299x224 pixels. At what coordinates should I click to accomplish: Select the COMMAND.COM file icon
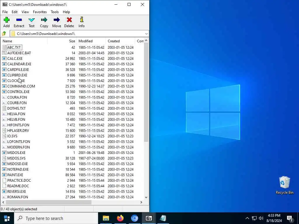tap(4, 86)
